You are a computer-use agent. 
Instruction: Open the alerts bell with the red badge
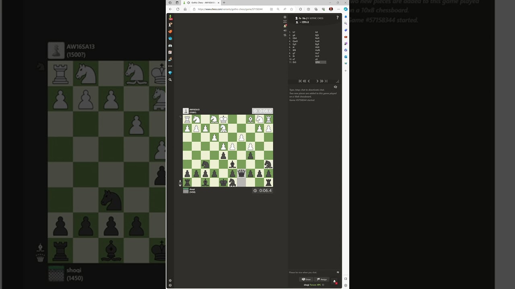tap(334, 281)
